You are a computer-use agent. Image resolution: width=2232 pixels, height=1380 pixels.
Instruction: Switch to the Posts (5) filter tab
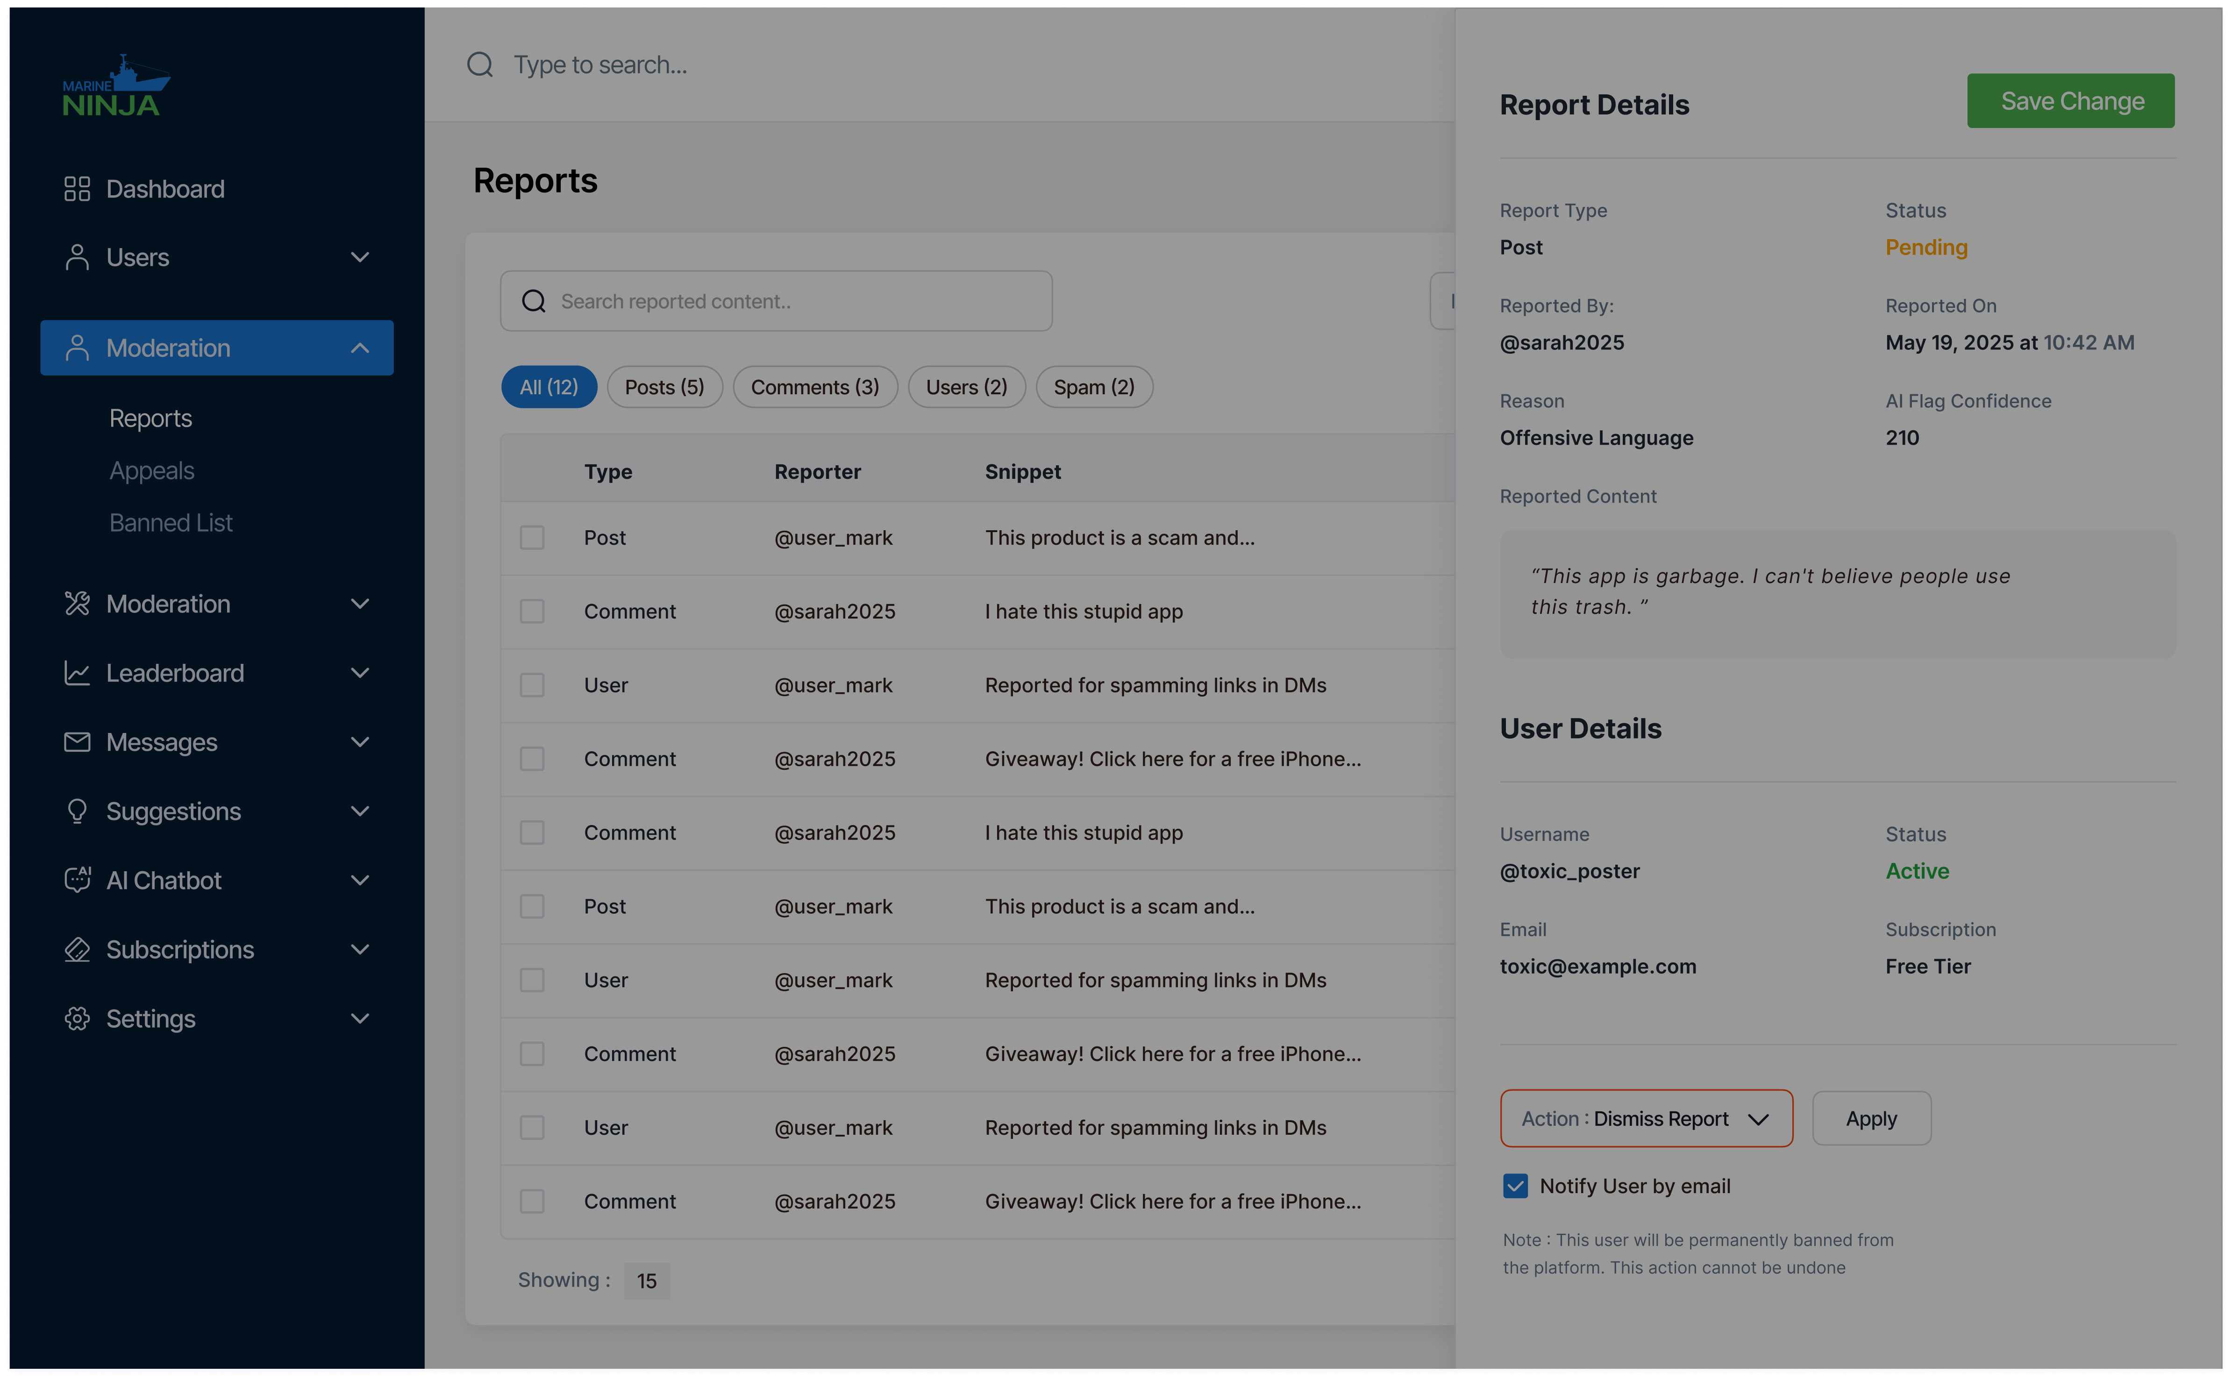[x=663, y=387]
